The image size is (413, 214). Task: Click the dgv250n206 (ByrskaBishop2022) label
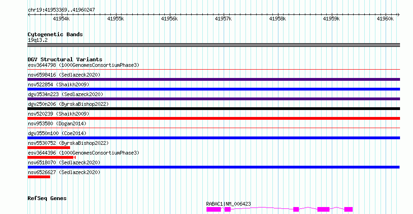68,104
